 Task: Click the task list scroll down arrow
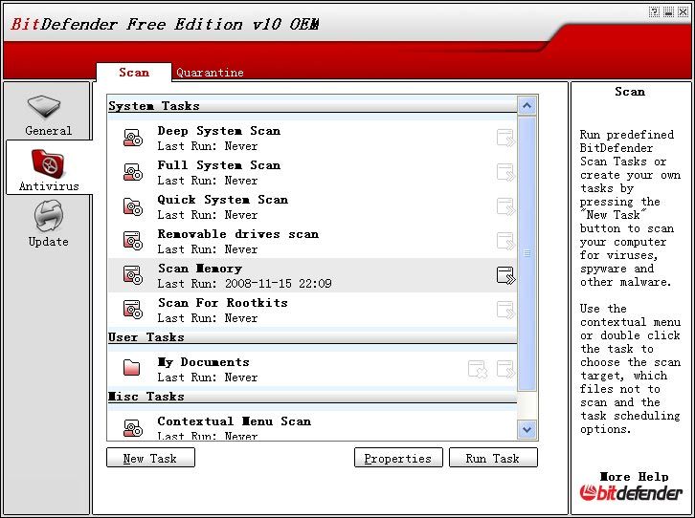pyautogui.click(x=527, y=429)
